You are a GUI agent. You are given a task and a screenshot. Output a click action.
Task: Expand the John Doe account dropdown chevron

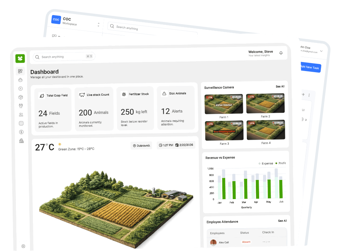click(x=321, y=51)
